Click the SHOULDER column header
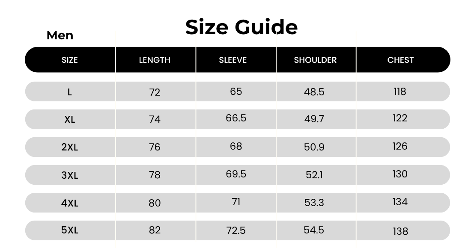 click(x=315, y=60)
